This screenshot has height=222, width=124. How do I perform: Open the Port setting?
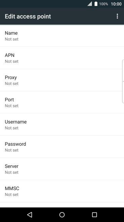pyautogui.click(x=62, y=103)
